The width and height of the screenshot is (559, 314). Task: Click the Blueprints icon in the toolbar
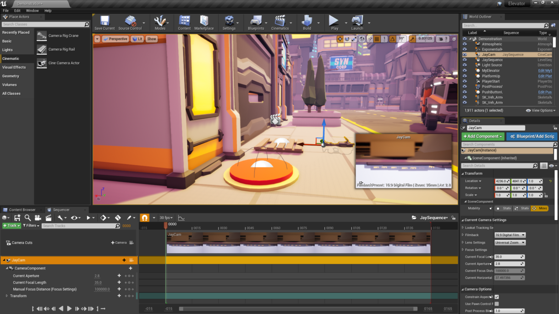(x=257, y=20)
